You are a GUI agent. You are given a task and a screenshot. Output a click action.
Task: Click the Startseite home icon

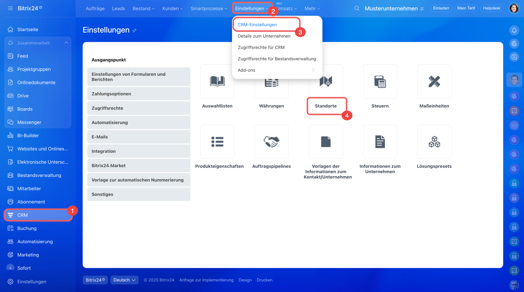tap(11, 29)
